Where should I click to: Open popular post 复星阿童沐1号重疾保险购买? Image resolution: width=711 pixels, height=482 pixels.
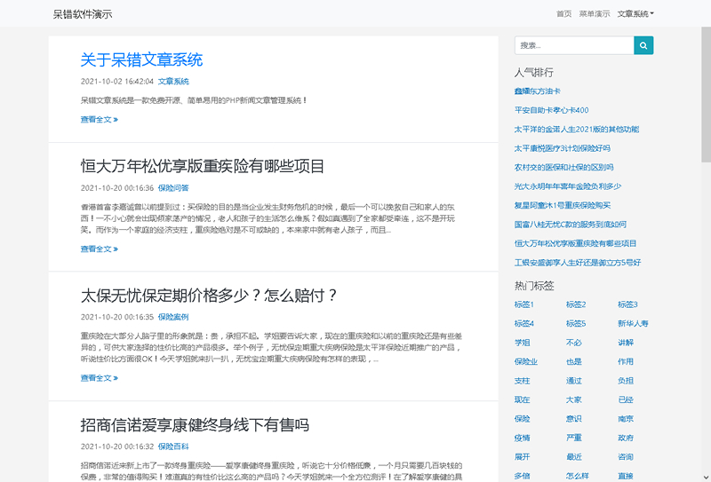[x=563, y=205]
